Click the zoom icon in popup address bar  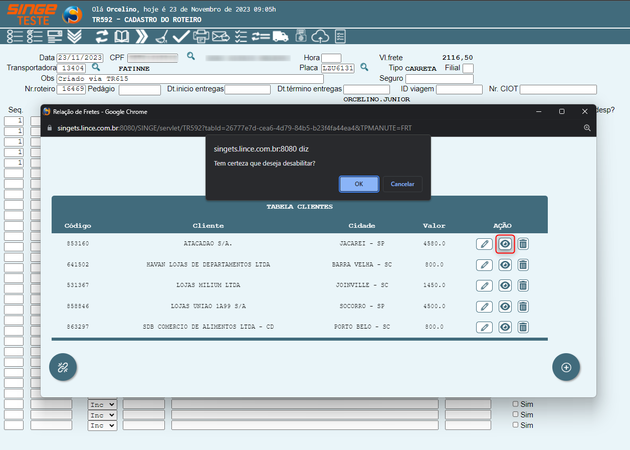coord(587,128)
